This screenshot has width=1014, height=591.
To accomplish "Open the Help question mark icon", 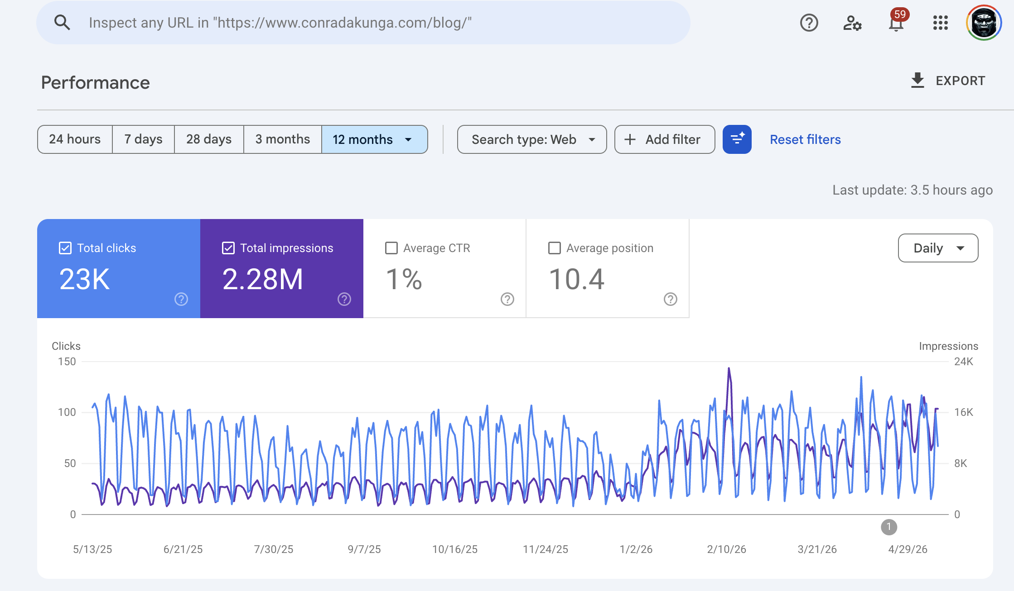I will click(x=809, y=23).
